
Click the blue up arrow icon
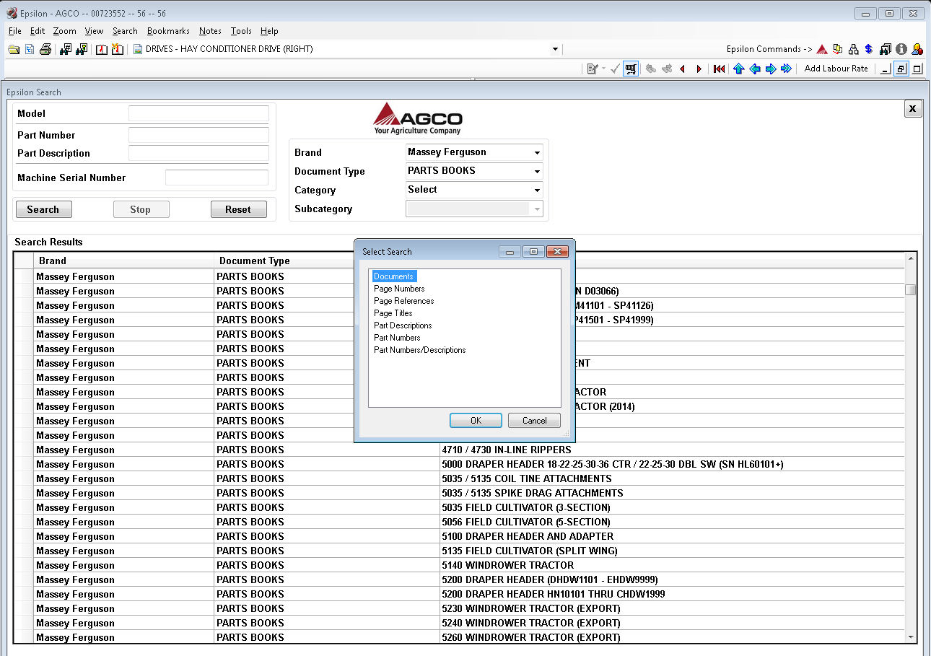pos(738,69)
